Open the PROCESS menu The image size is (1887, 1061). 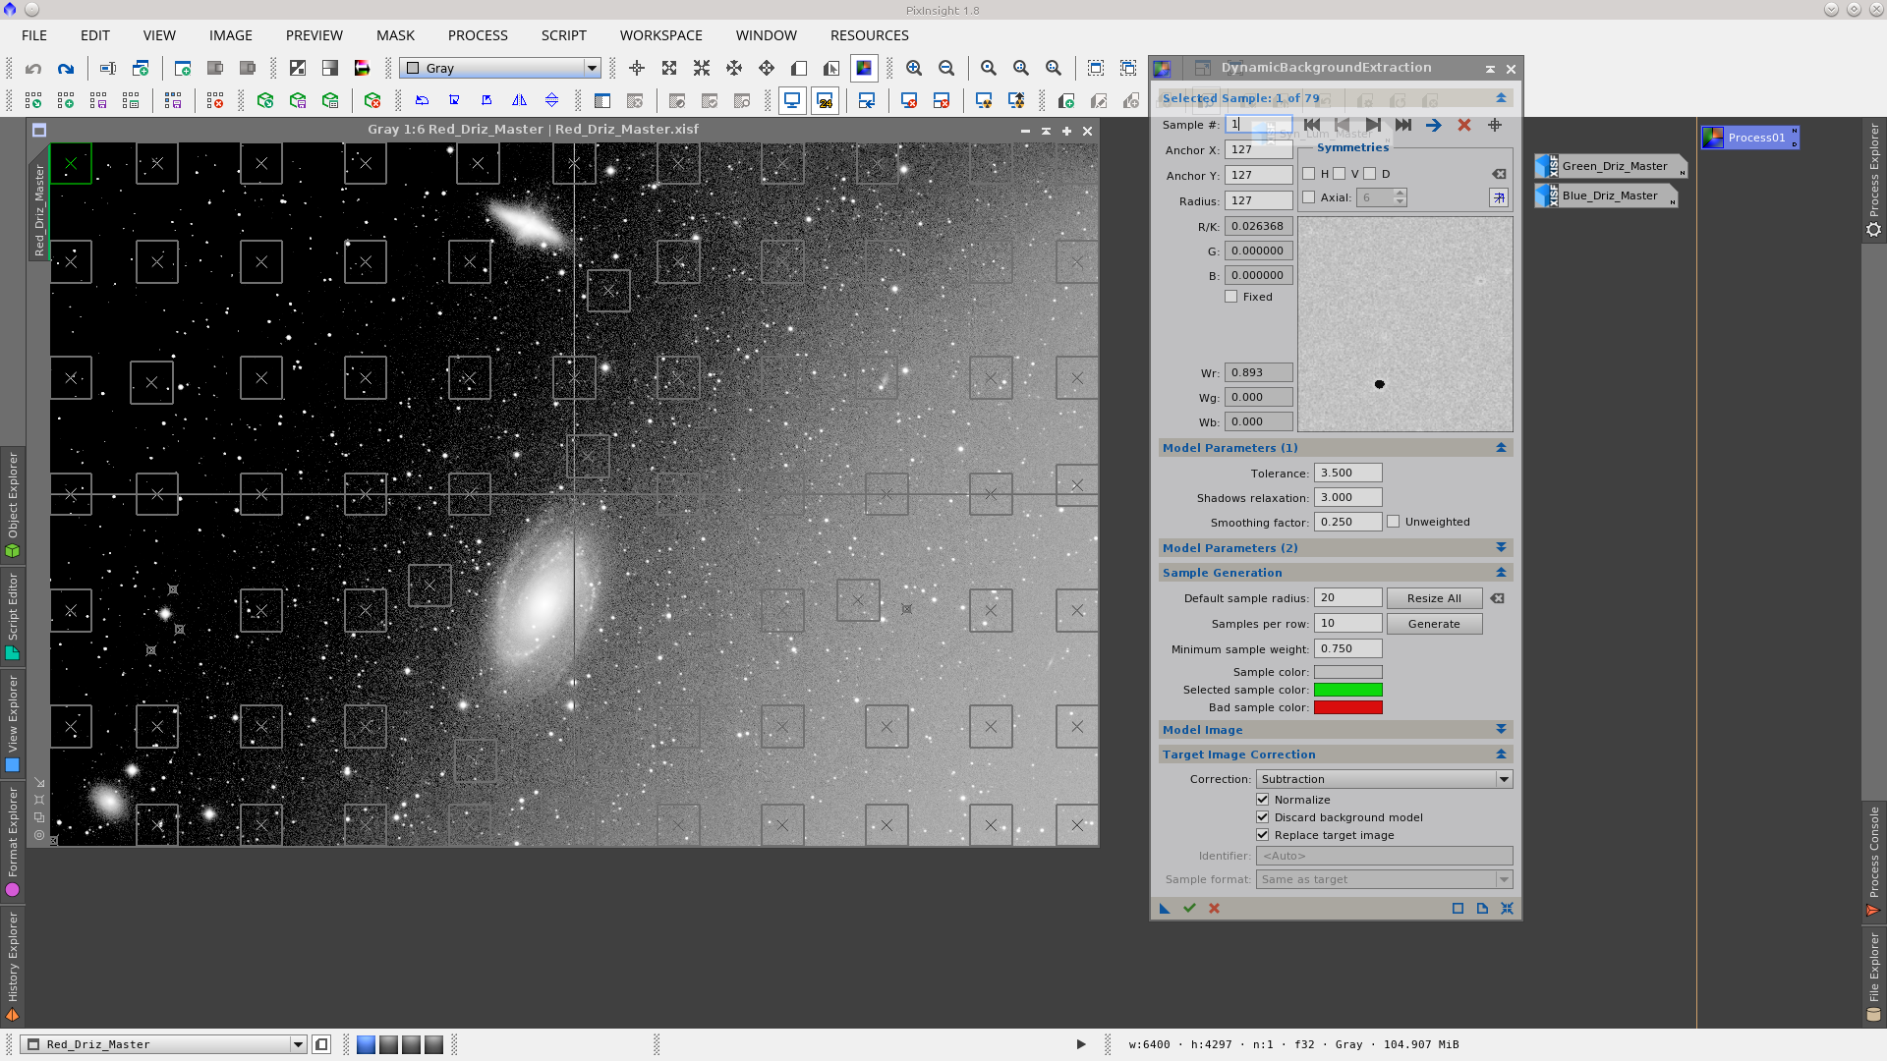[477, 35]
